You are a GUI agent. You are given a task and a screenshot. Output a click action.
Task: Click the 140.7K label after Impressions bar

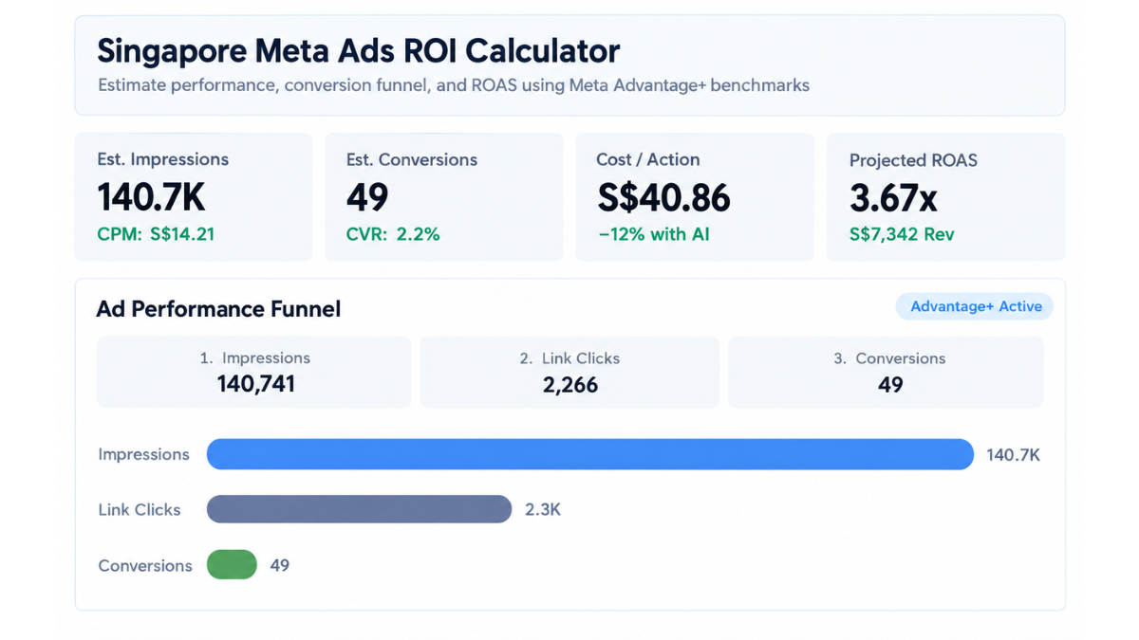coord(1013,455)
